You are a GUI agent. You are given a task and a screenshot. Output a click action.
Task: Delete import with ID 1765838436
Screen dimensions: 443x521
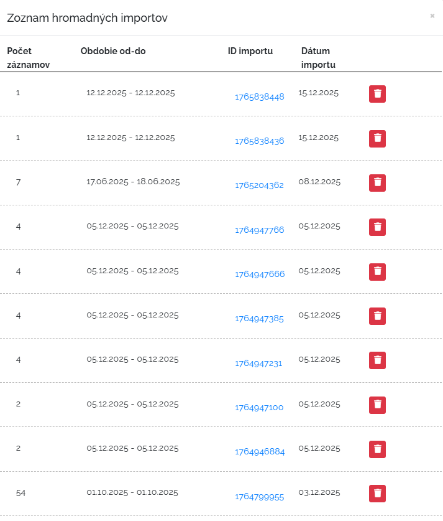tap(377, 138)
